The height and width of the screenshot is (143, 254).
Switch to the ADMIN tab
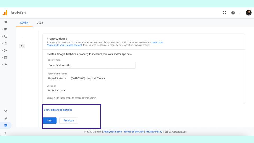[x=24, y=23]
